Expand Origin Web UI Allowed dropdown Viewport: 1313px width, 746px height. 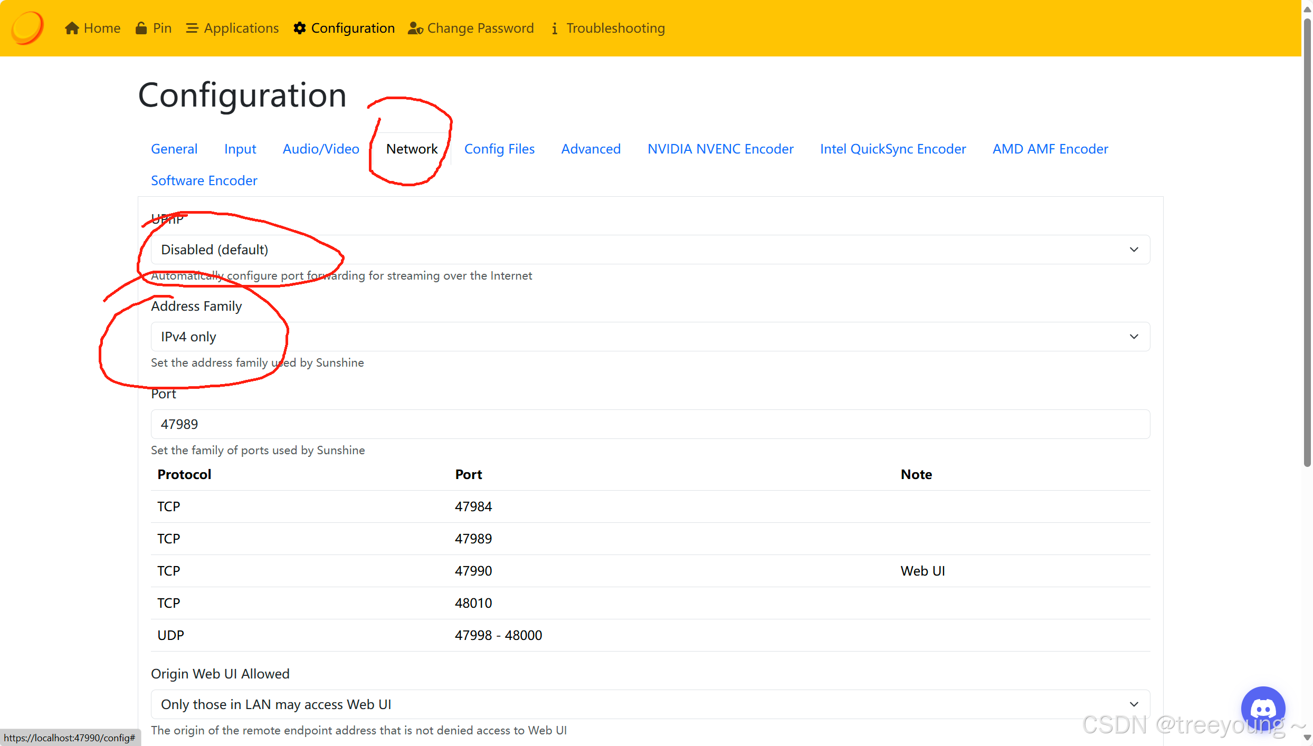(x=650, y=704)
